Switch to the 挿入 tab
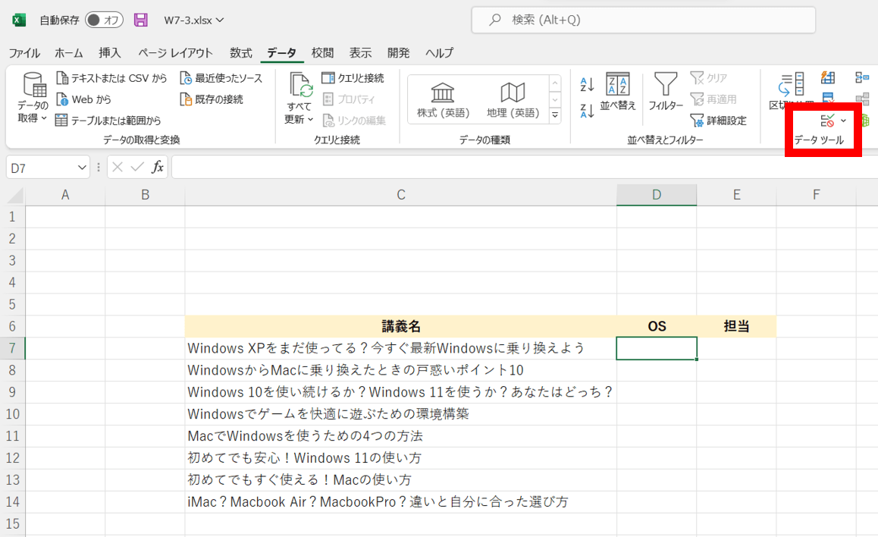Screen dimensions: 878x537 click(110, 52)
